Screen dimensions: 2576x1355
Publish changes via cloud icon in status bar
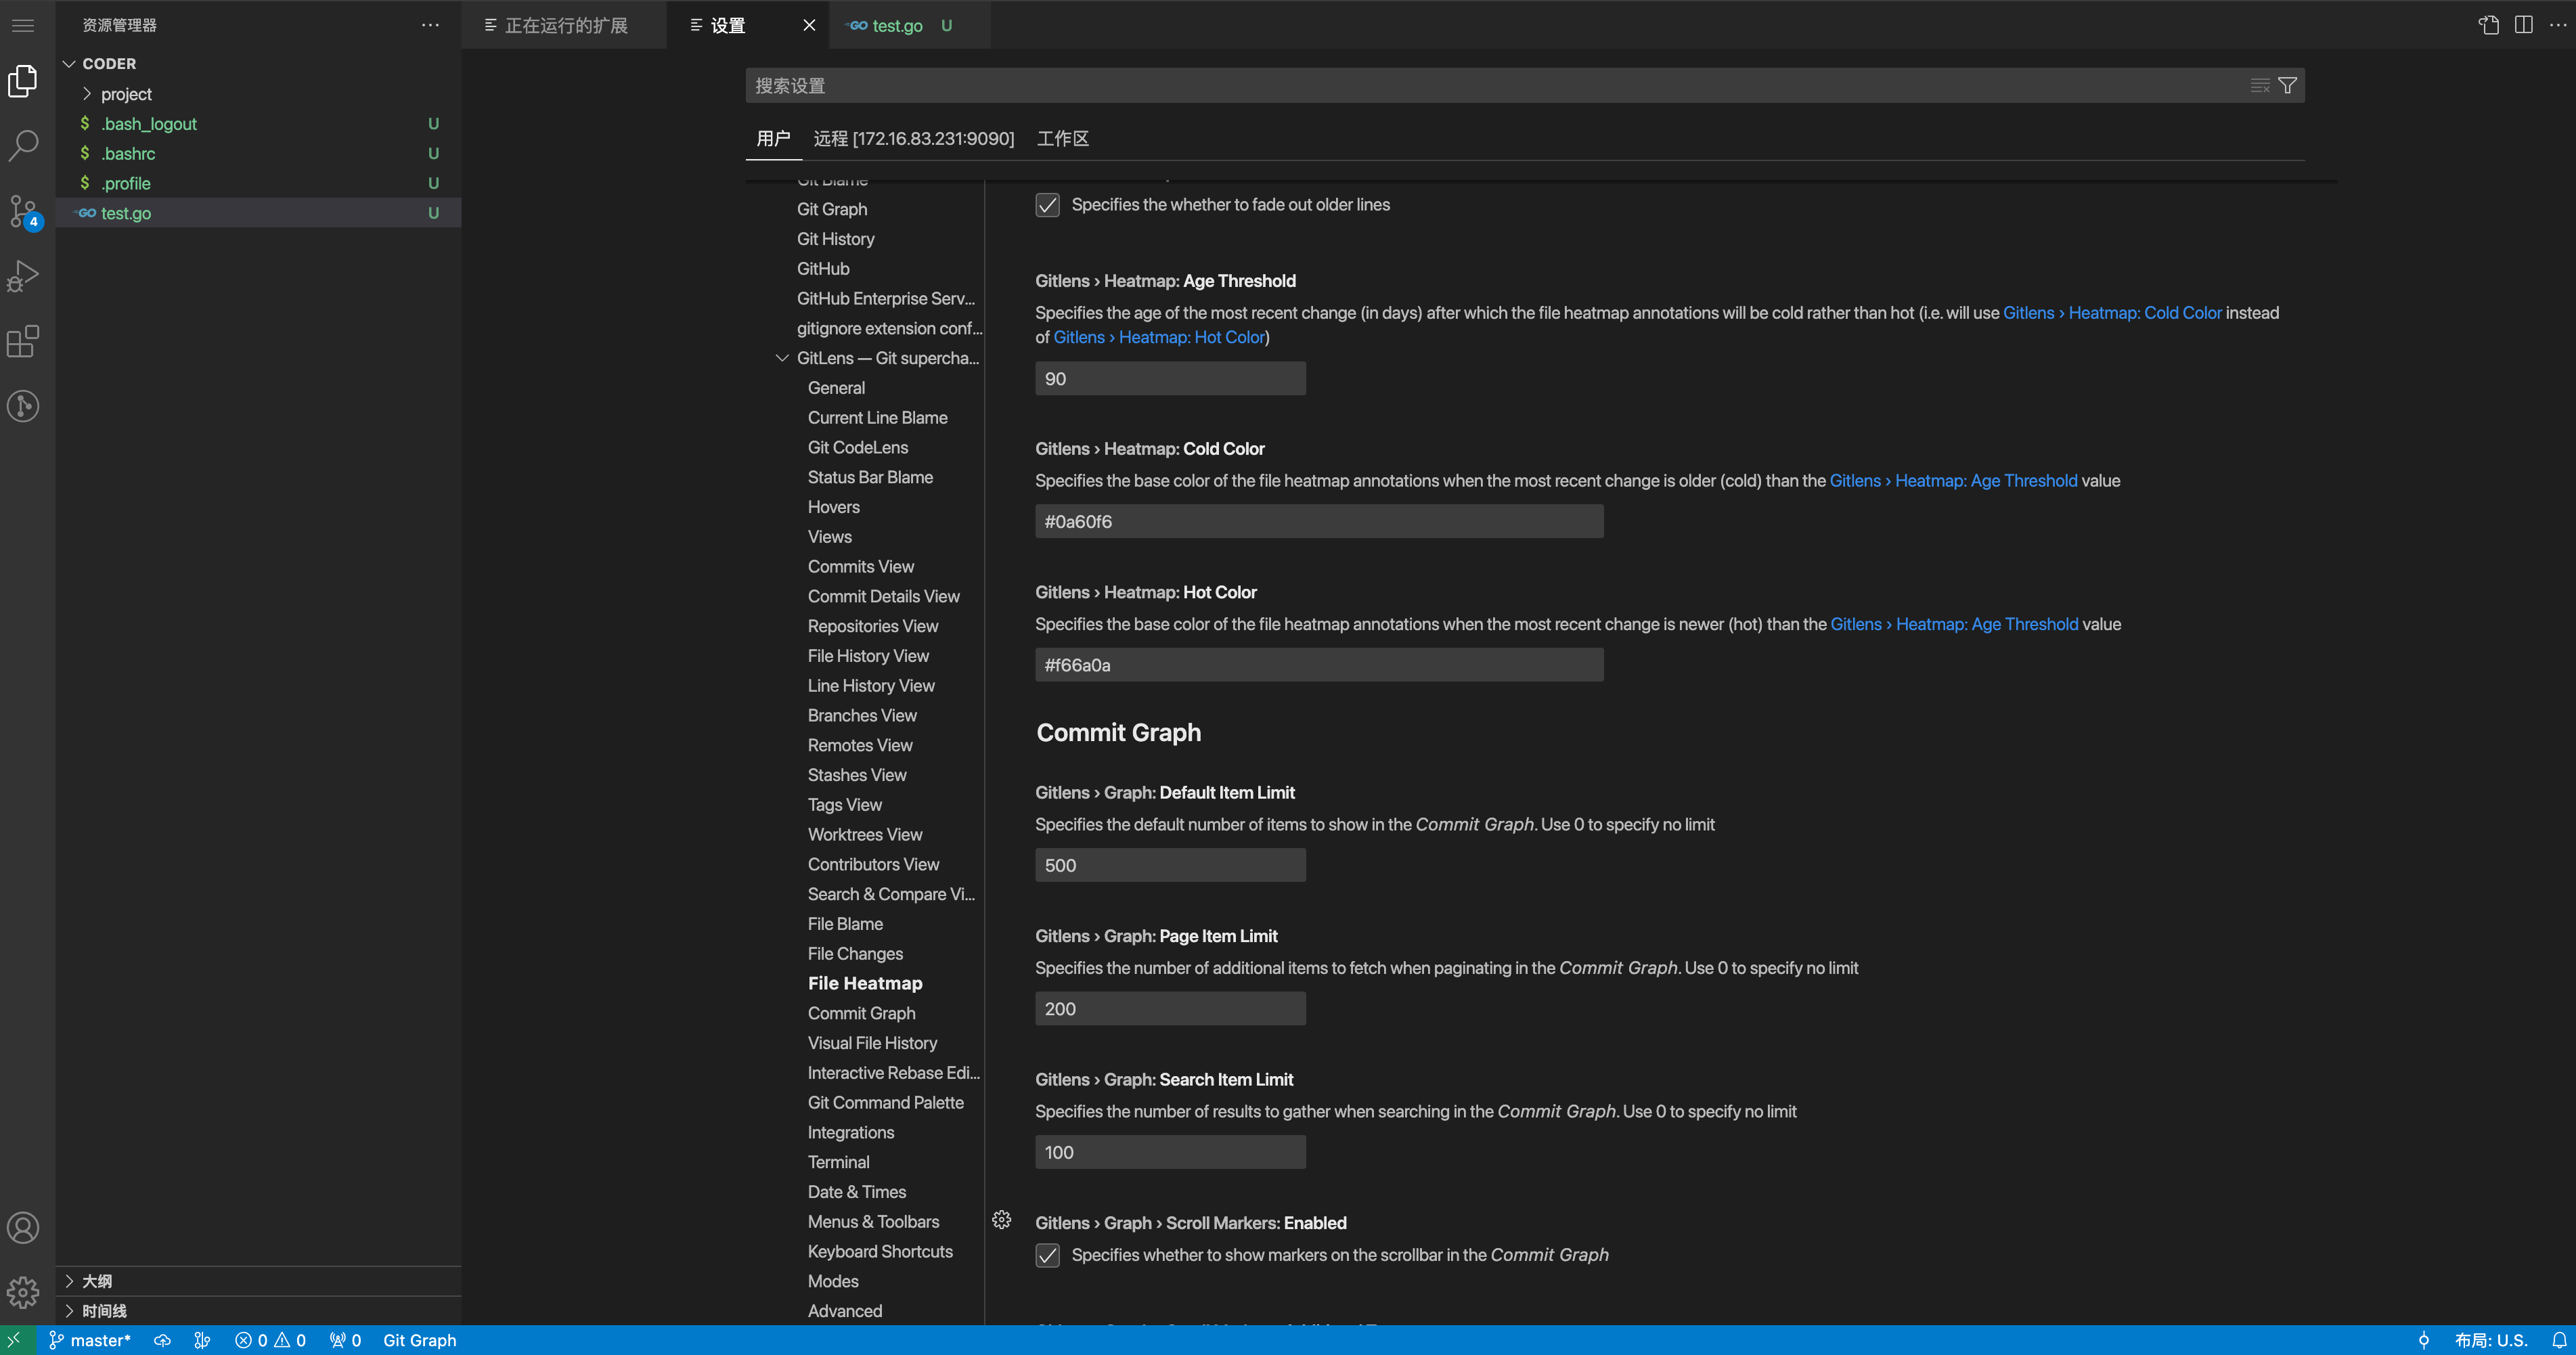point(163,1340)
